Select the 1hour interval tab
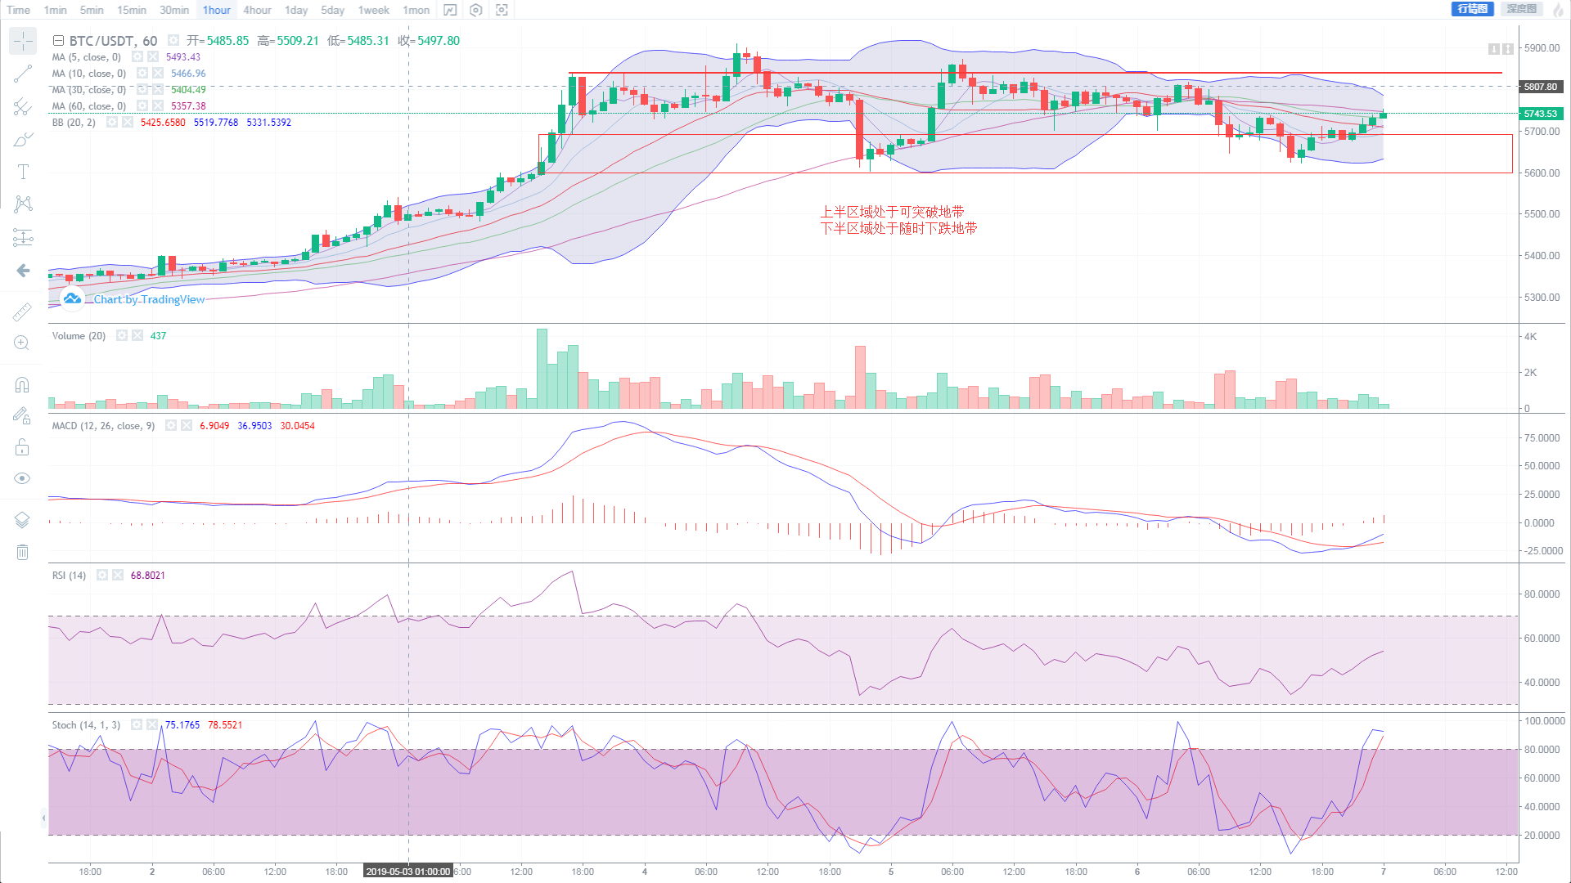Viewport: 1571px width, 883px height. point(217,10)
